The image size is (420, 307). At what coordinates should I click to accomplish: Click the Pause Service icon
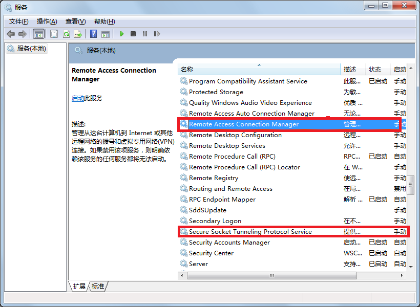[145, 34]
